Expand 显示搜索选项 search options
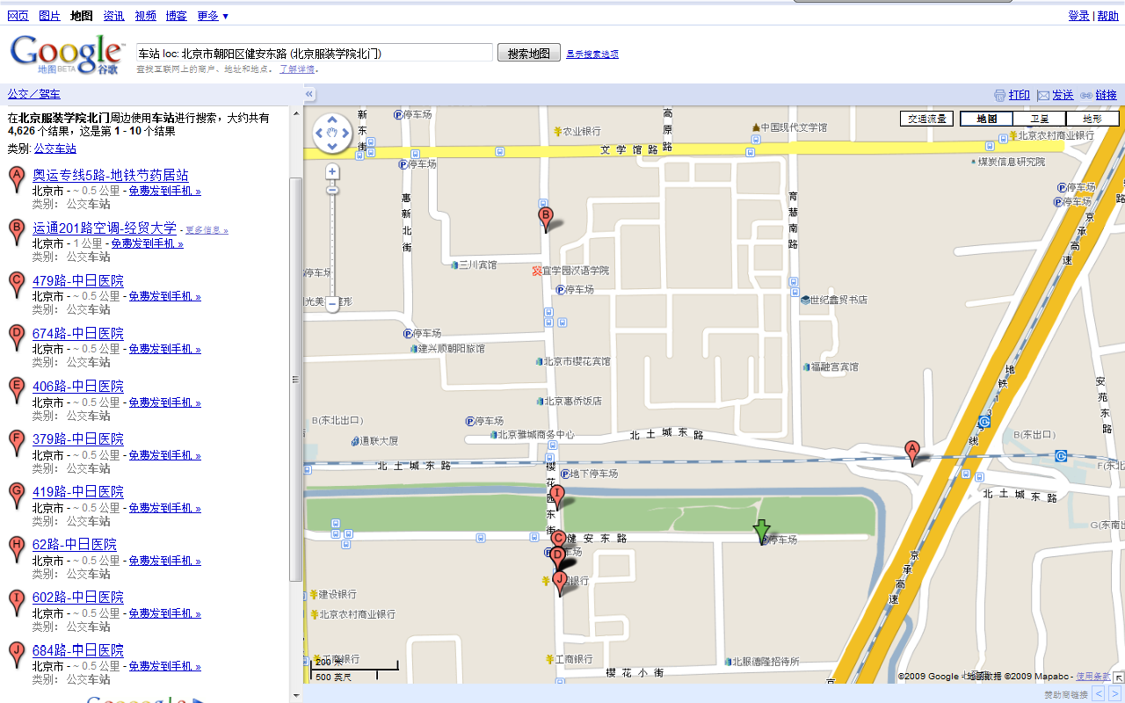The height and width of the screenshot is (703, 1125). [x=592, y=54]
